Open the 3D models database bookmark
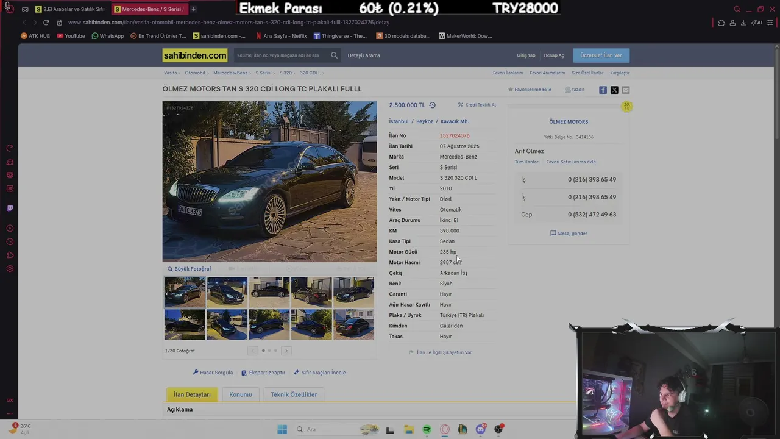The image size is (780, 439). coord(403,36)
